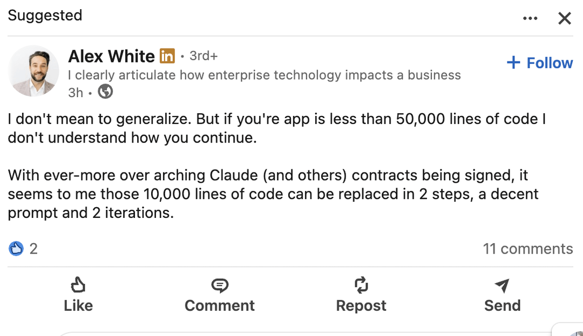
Task: Open the post's three-dot options menu
Action: pyautogui.click(x=530, y=18)
